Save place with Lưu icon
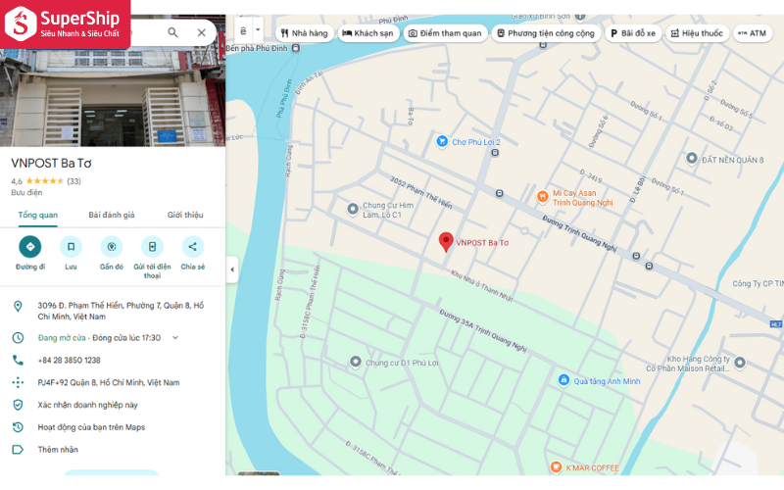Viewport: 784px width, 490px height. coord(71,247)
